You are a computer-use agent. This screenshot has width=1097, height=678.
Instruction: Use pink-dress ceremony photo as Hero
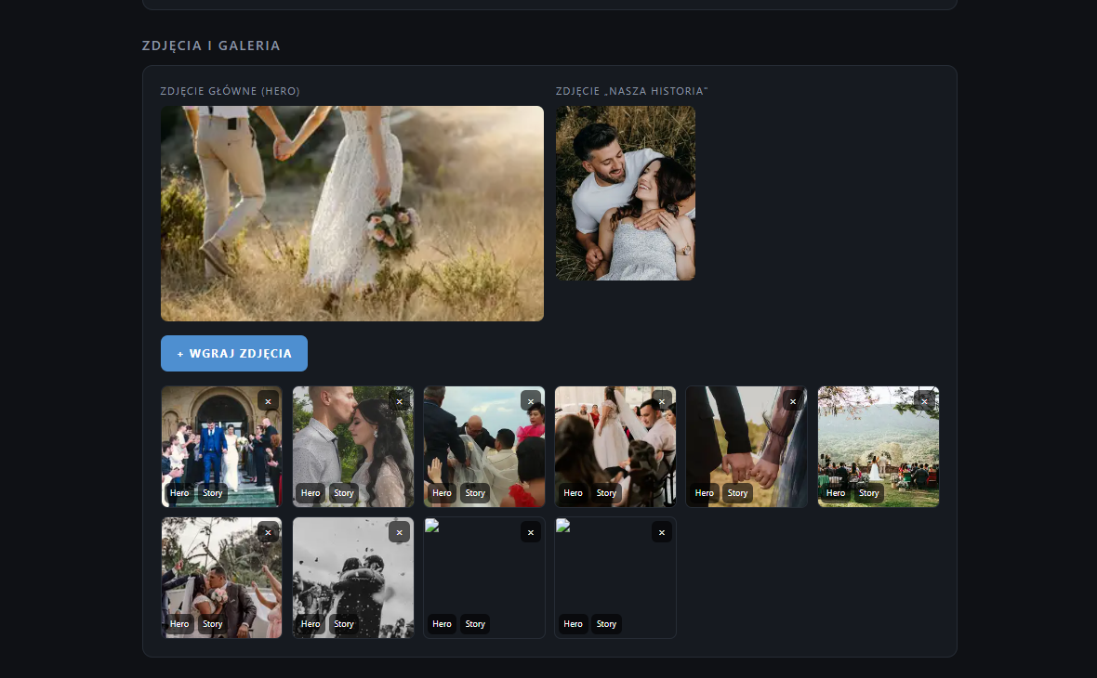pyautogui.click(x=443, y=493)
